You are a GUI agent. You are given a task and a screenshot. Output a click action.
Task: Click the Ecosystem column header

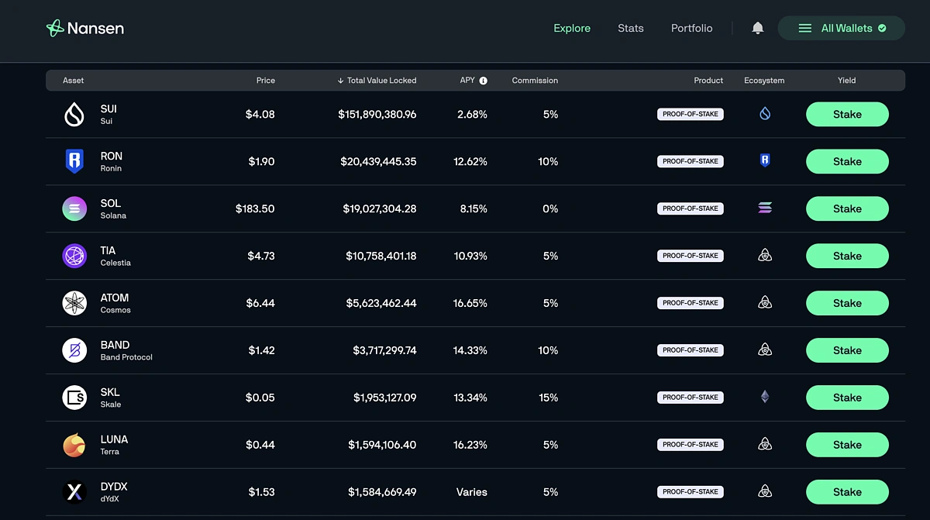(x=764, y=81)
